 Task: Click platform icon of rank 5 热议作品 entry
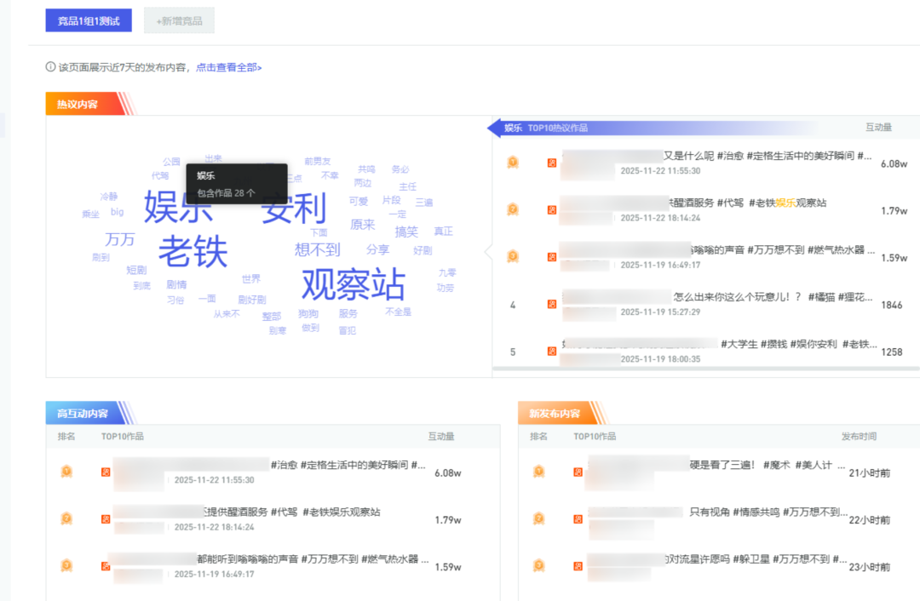click(x=552, y=351)
